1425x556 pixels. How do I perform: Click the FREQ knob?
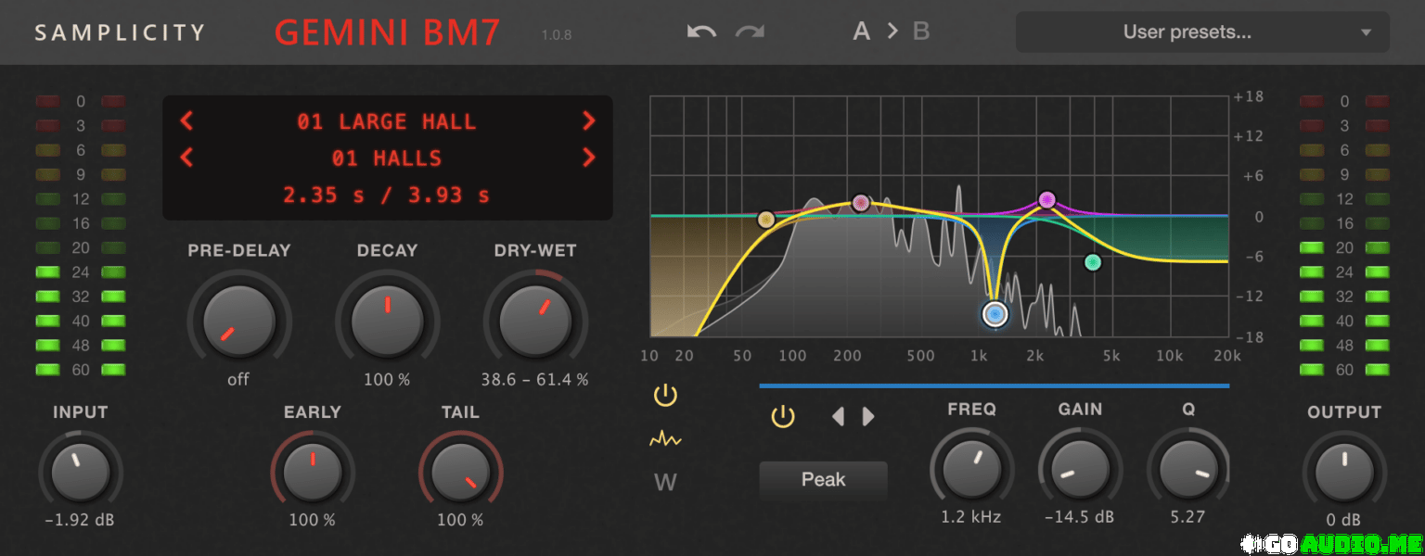tap(971, 471)
